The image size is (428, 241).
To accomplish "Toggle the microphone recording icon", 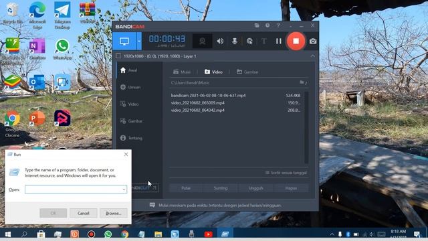I will 235,42.
